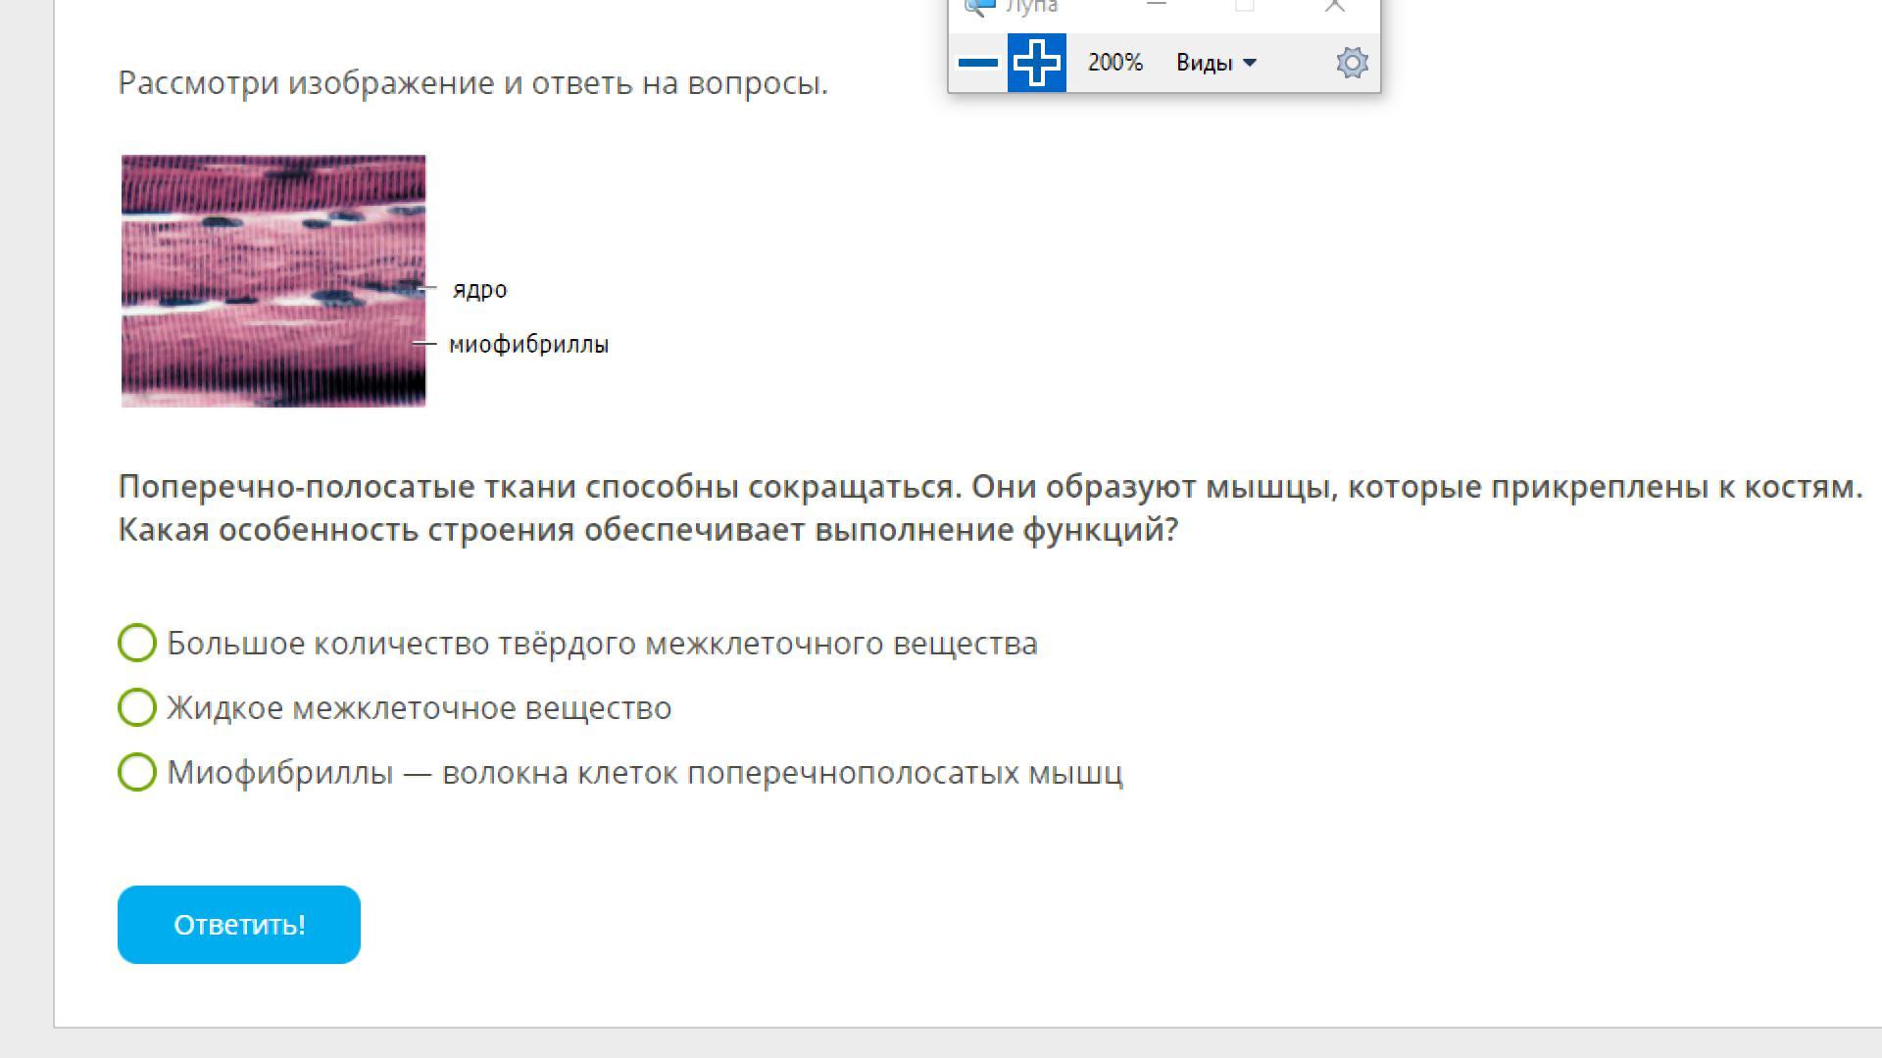Minimize the Лупа magnifier window
Image resolution: width=1882 pixels, height=1058 pixels.
point(1157,5)
